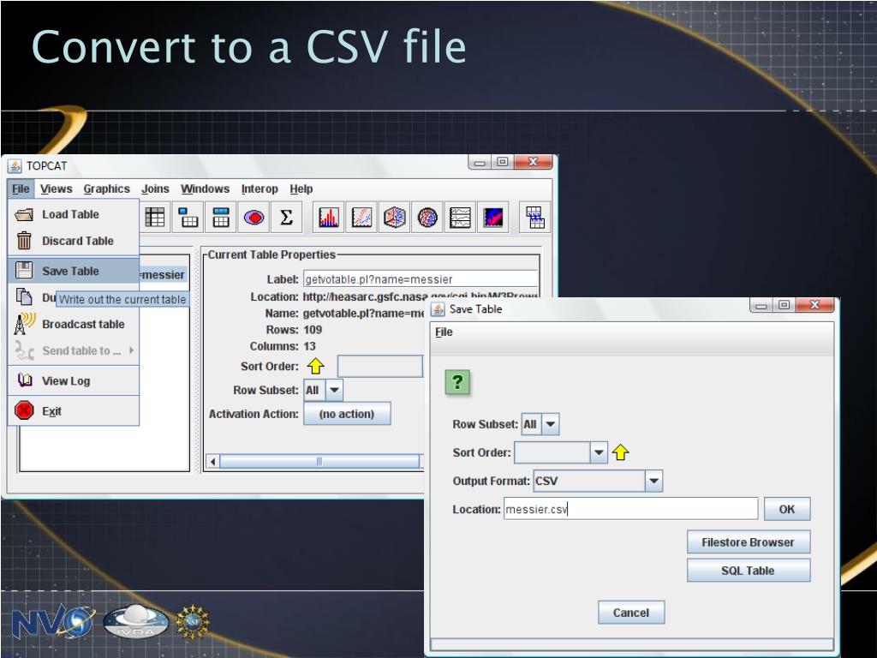Open the table parameters toolbar icon
Viewport: 877px width, 658px height.
(188, 217)
